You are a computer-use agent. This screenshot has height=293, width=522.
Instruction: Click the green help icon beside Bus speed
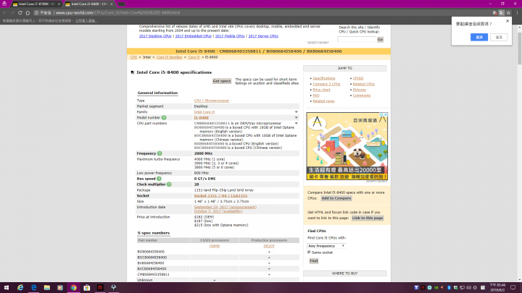159,179
